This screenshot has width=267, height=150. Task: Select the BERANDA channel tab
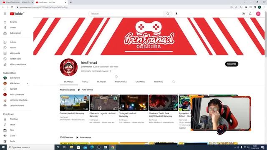coord(69,82)
